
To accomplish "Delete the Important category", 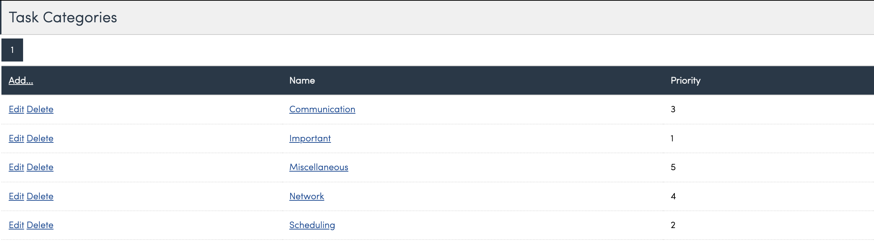I will click(40, 138).
